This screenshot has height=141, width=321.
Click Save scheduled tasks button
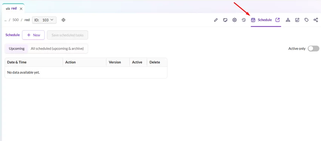pos(68,35)
